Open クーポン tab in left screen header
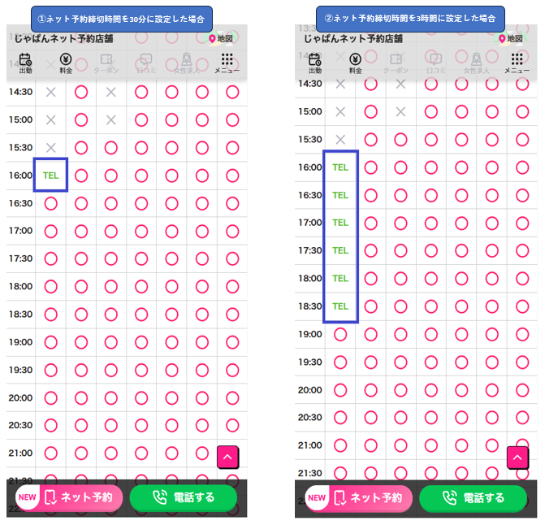The height and width of the screenshot is (525, 545). [106, 63]
